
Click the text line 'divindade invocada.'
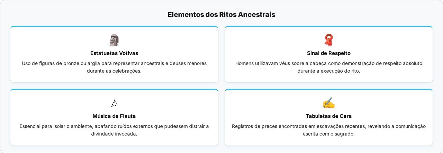114,134
